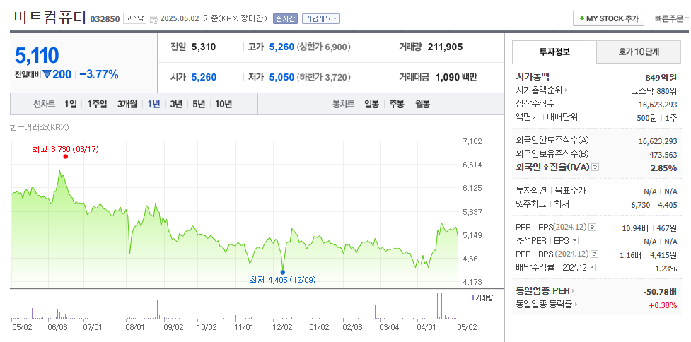Click 전일 value 5,310
691x342 pixels.
coord(204,47)
